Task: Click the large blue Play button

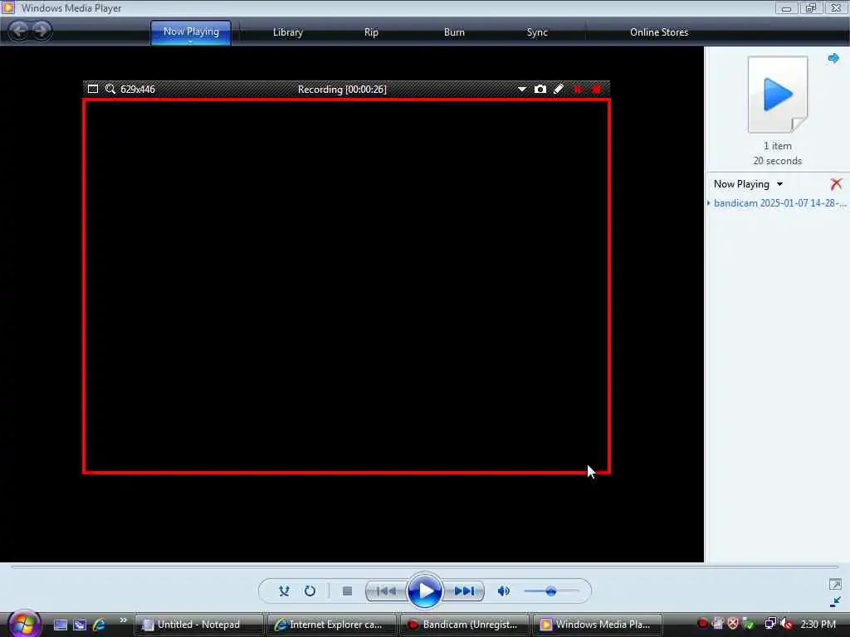Action: (424, 591)
